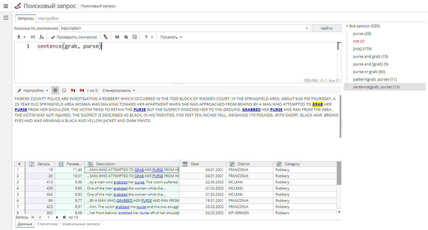
Task: Toggle the table grid view icon
Action: (x=55, y=90)
